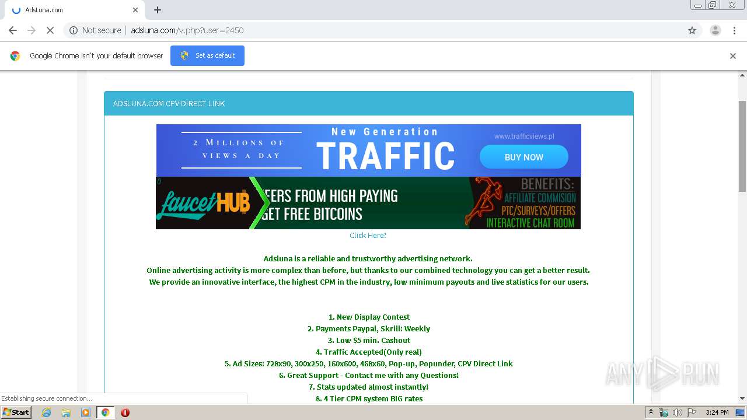This screenshot has width=747, height=420.
Task: Click the clock showing 3:24 PM
Action: [717, 412]
